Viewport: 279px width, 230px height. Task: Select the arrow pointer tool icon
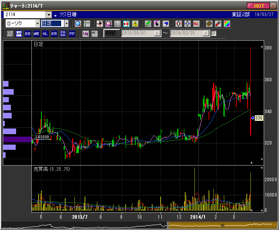[157, 23]
